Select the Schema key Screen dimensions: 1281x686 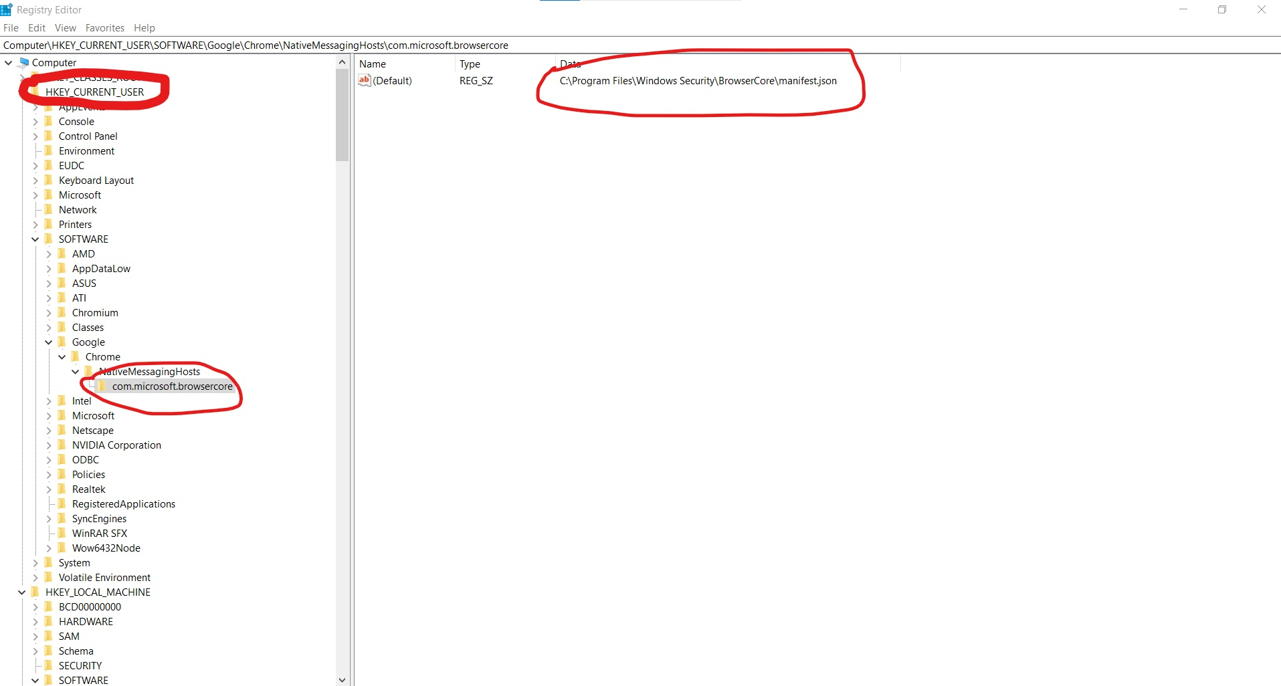[76, 651]
